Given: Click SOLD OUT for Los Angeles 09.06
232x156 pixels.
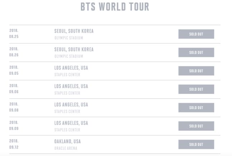Looking at the screenshot, I should (x=196, y=89).
